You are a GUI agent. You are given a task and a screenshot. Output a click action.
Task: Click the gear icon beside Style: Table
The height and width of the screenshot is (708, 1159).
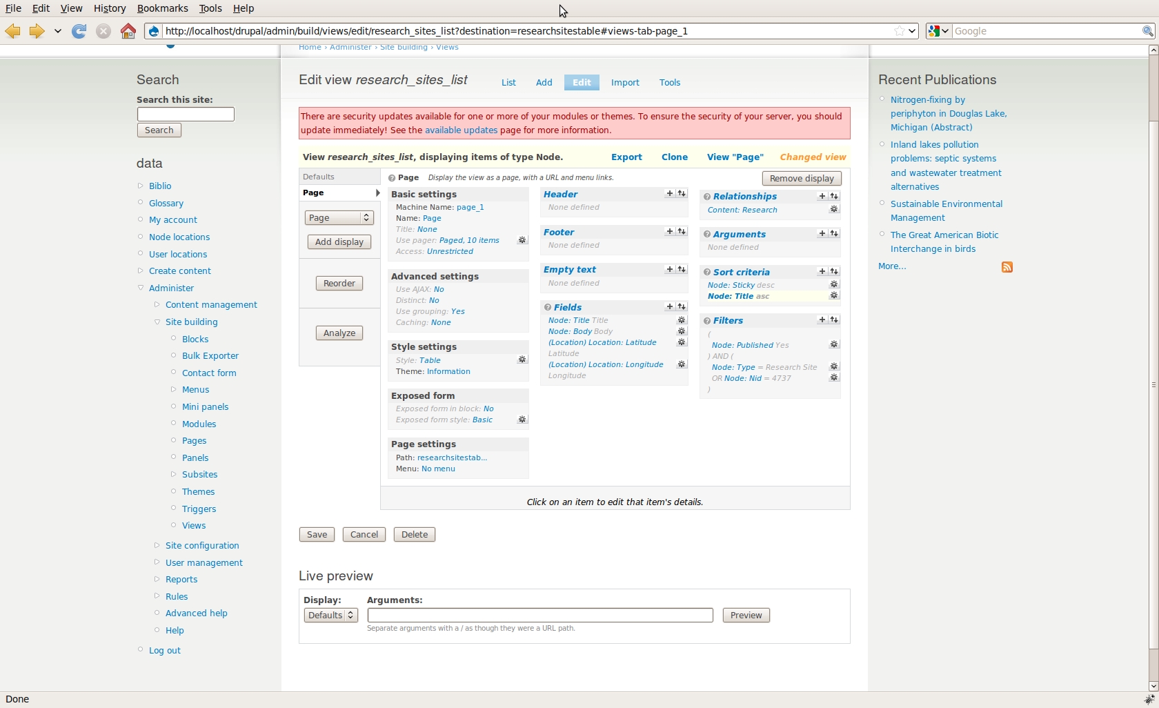(522, 360)
